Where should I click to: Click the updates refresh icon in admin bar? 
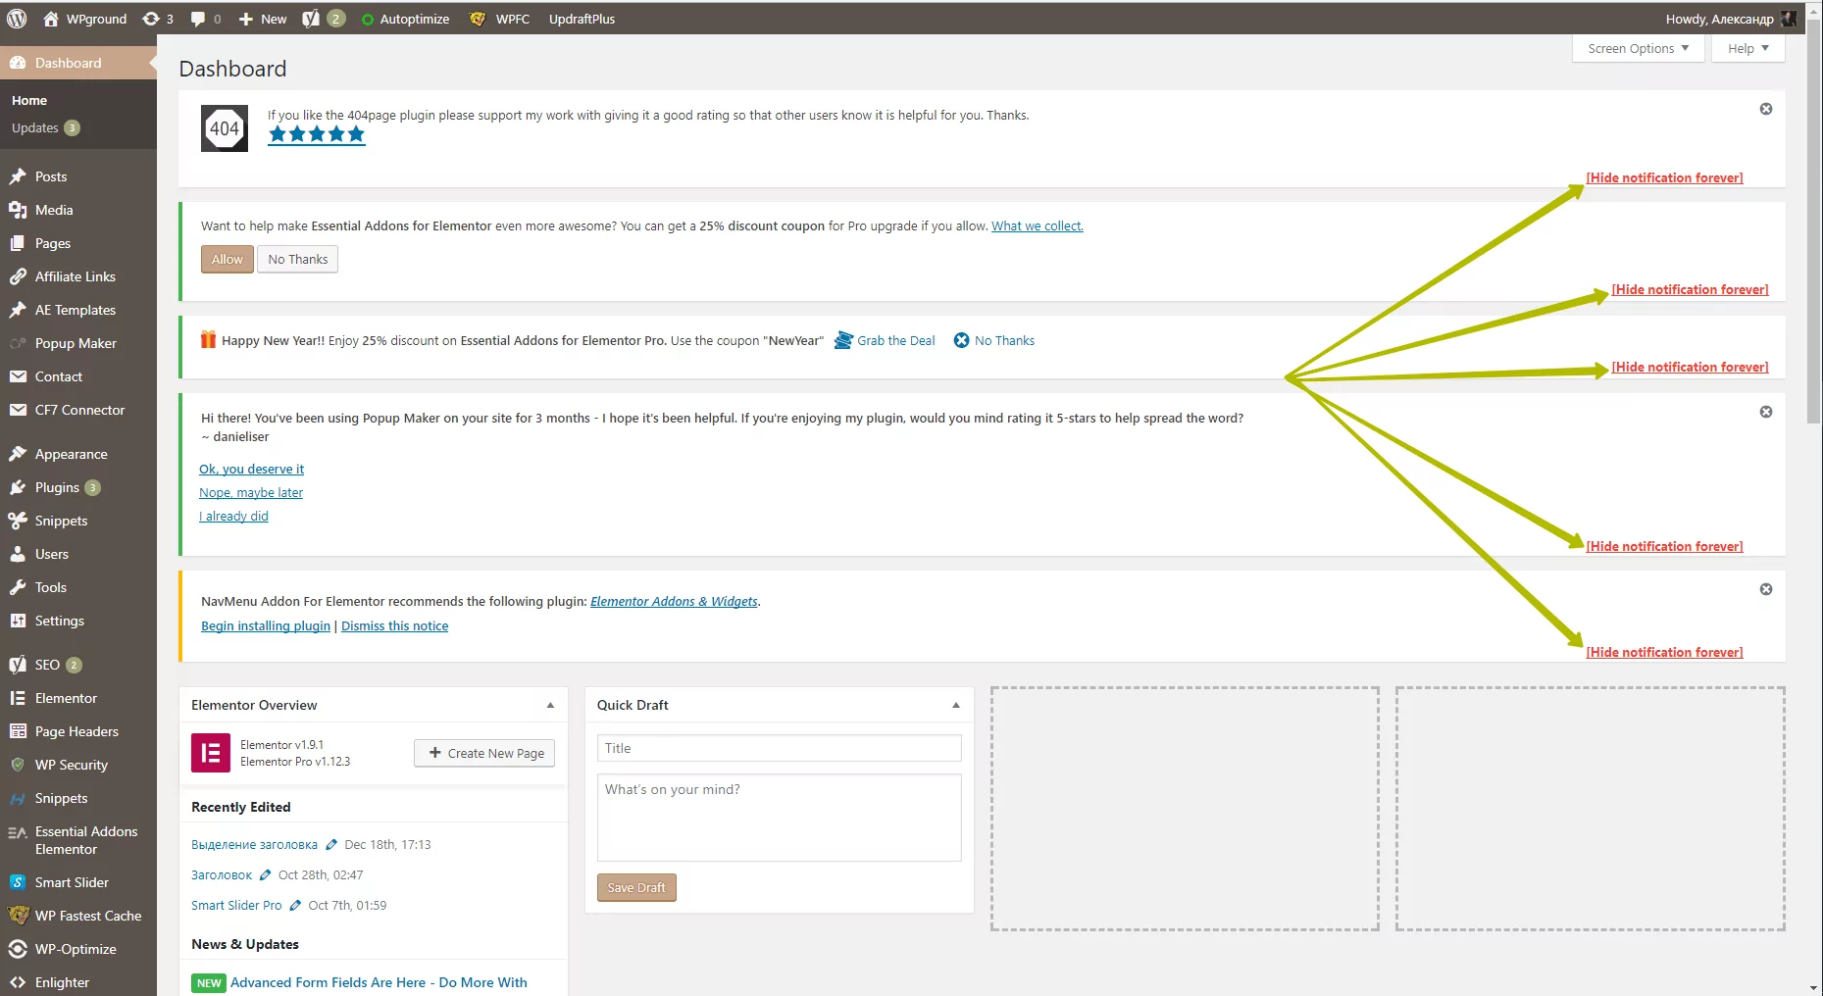(x=151, y=19)
